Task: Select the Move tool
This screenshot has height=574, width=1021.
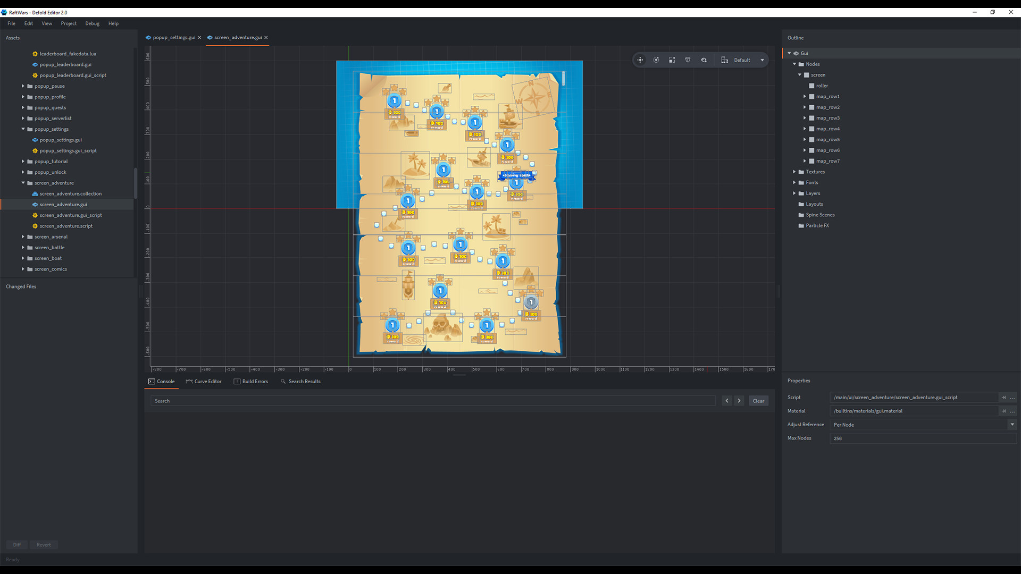Action: click(640, 60)
